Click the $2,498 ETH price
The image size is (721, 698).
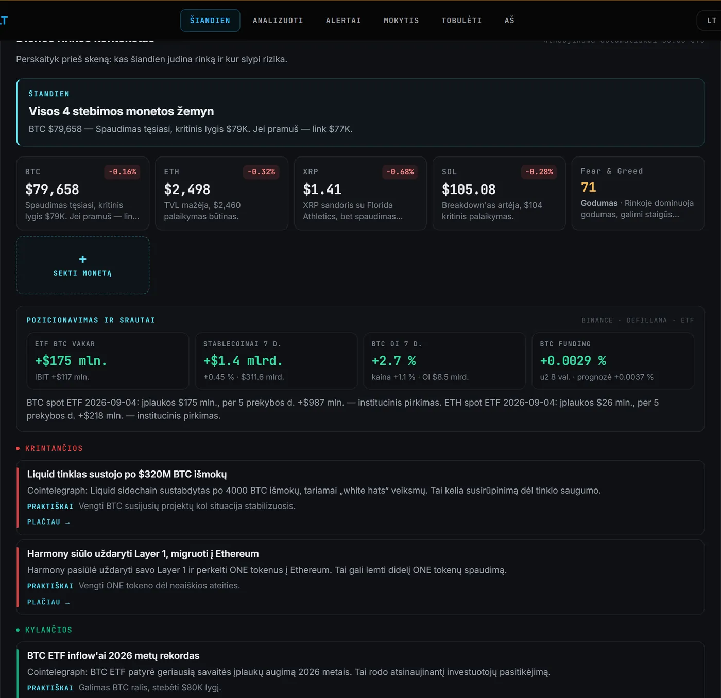pyautogui.click(x=187, y=189)
